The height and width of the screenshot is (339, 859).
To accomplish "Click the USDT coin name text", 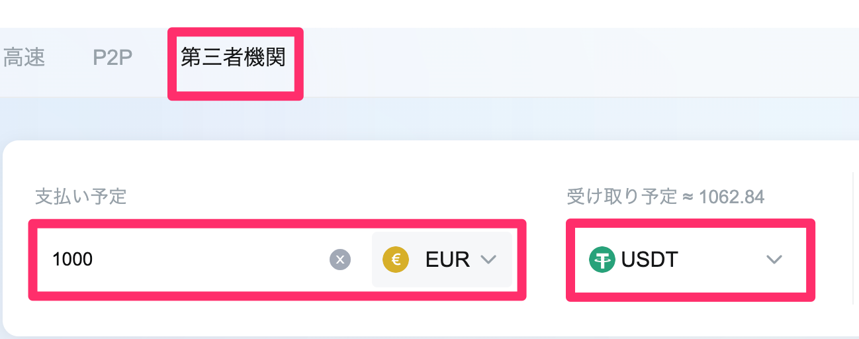I will (650, 260).
